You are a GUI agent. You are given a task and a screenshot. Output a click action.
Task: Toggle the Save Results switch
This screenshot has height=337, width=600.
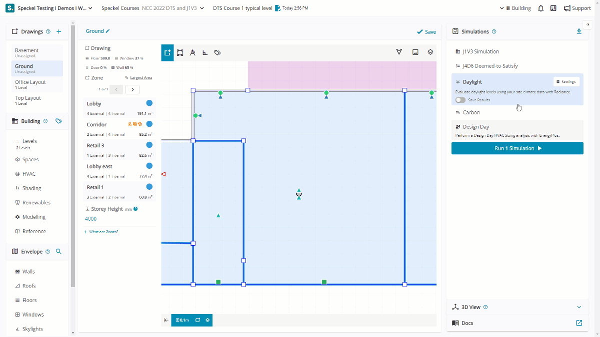coord(460,100)
